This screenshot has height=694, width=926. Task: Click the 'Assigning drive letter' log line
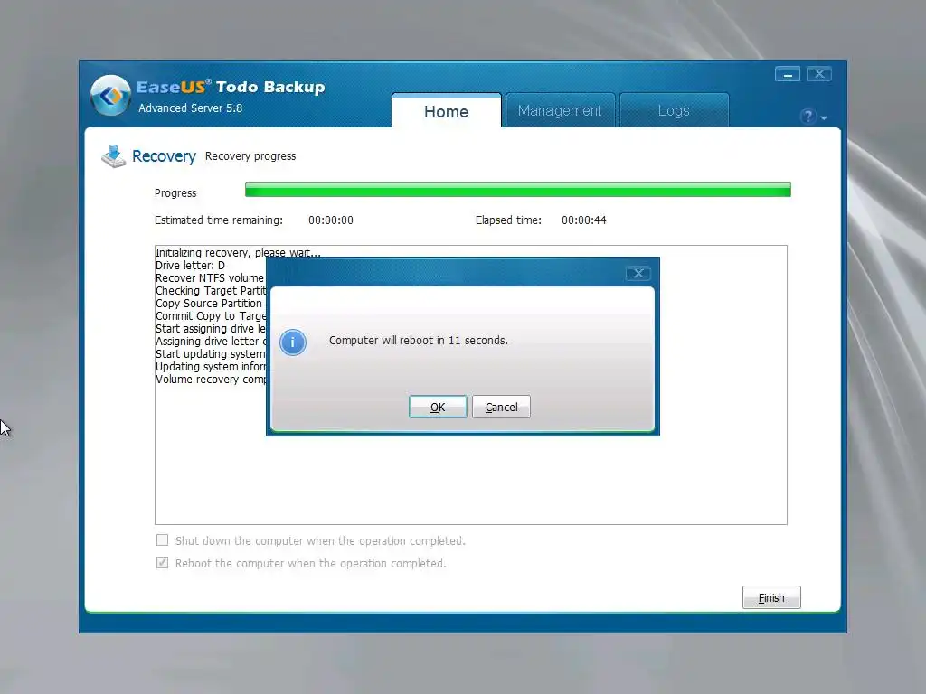coord(211,341)
